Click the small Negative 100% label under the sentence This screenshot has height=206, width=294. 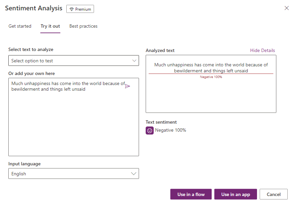click(211, 77)
